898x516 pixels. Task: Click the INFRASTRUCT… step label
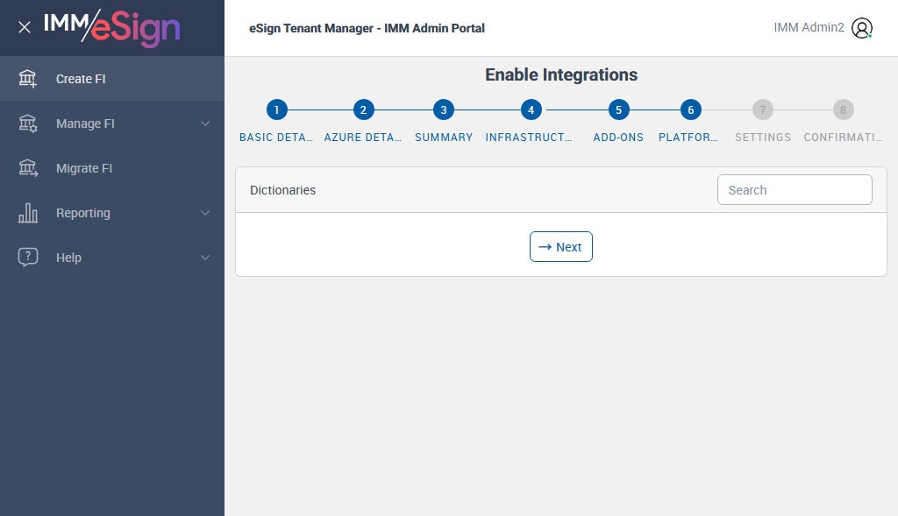(x=529, y=138)
